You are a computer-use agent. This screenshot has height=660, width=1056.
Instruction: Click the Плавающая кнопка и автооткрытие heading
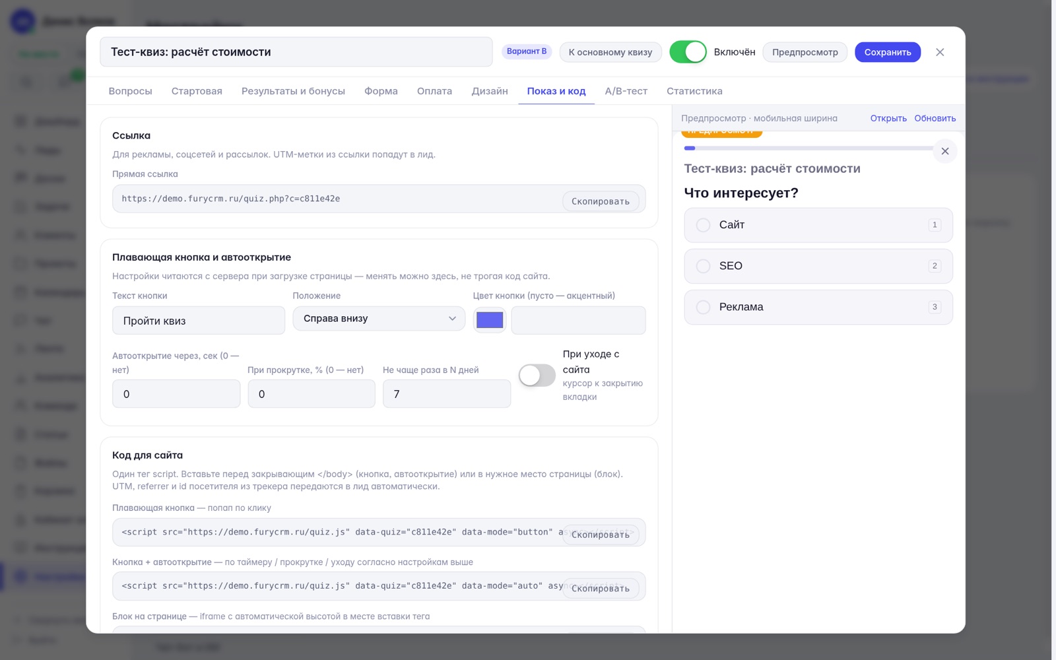click(201, 257)
